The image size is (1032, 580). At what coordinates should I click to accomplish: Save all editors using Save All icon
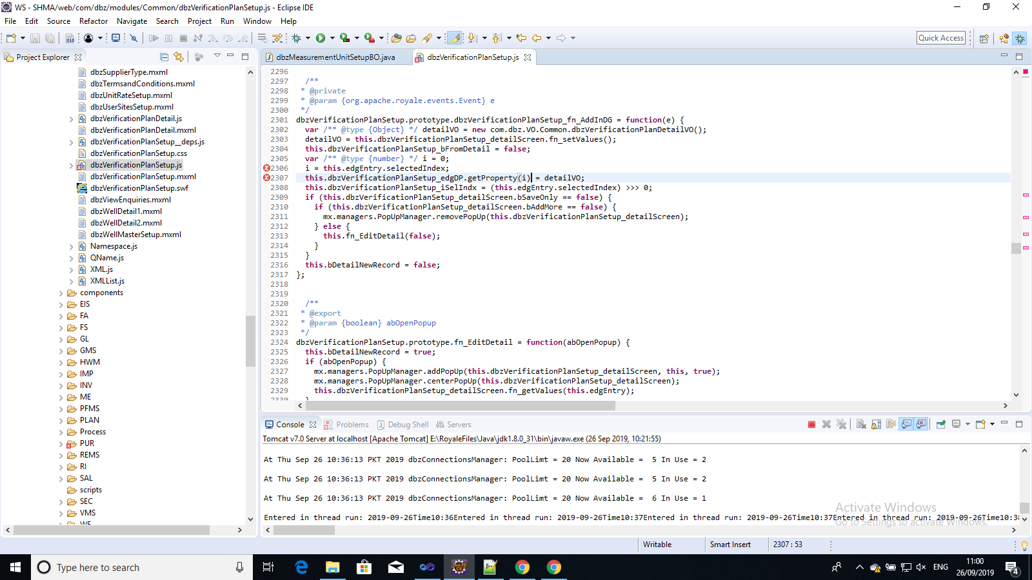(x=50, y=38)
